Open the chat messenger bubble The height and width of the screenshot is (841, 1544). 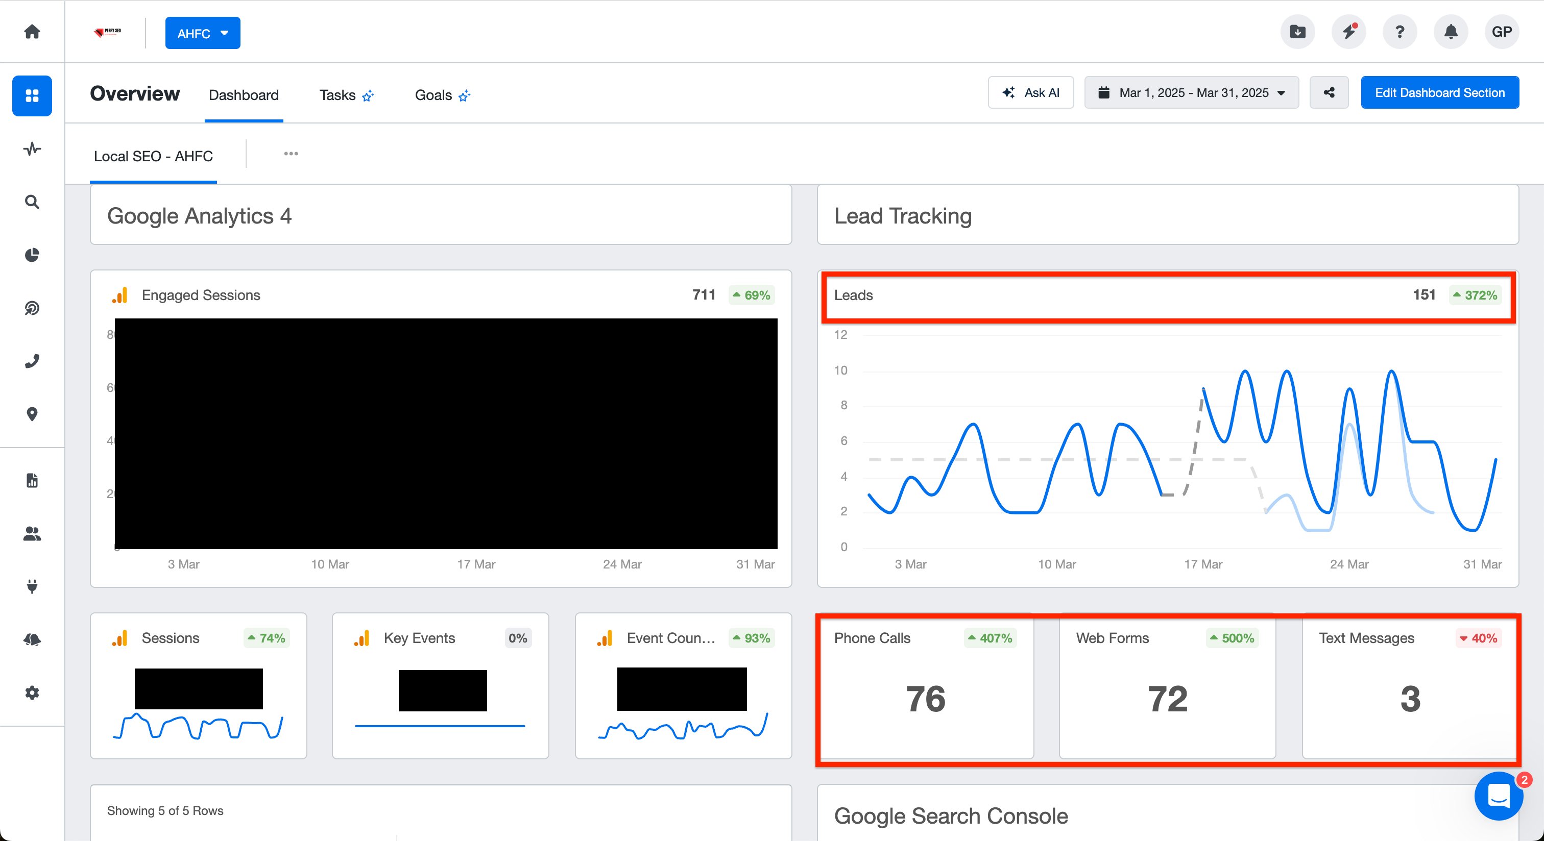[1499, 796]
